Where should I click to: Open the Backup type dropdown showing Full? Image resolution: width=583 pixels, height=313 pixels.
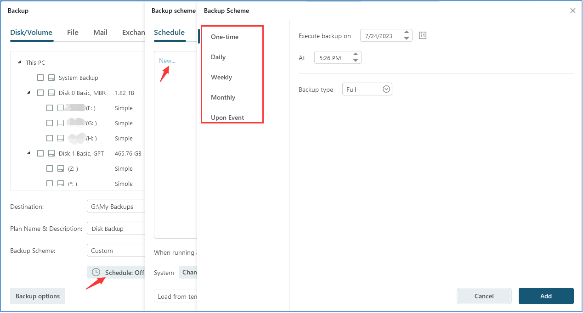[x=386, y=89]
